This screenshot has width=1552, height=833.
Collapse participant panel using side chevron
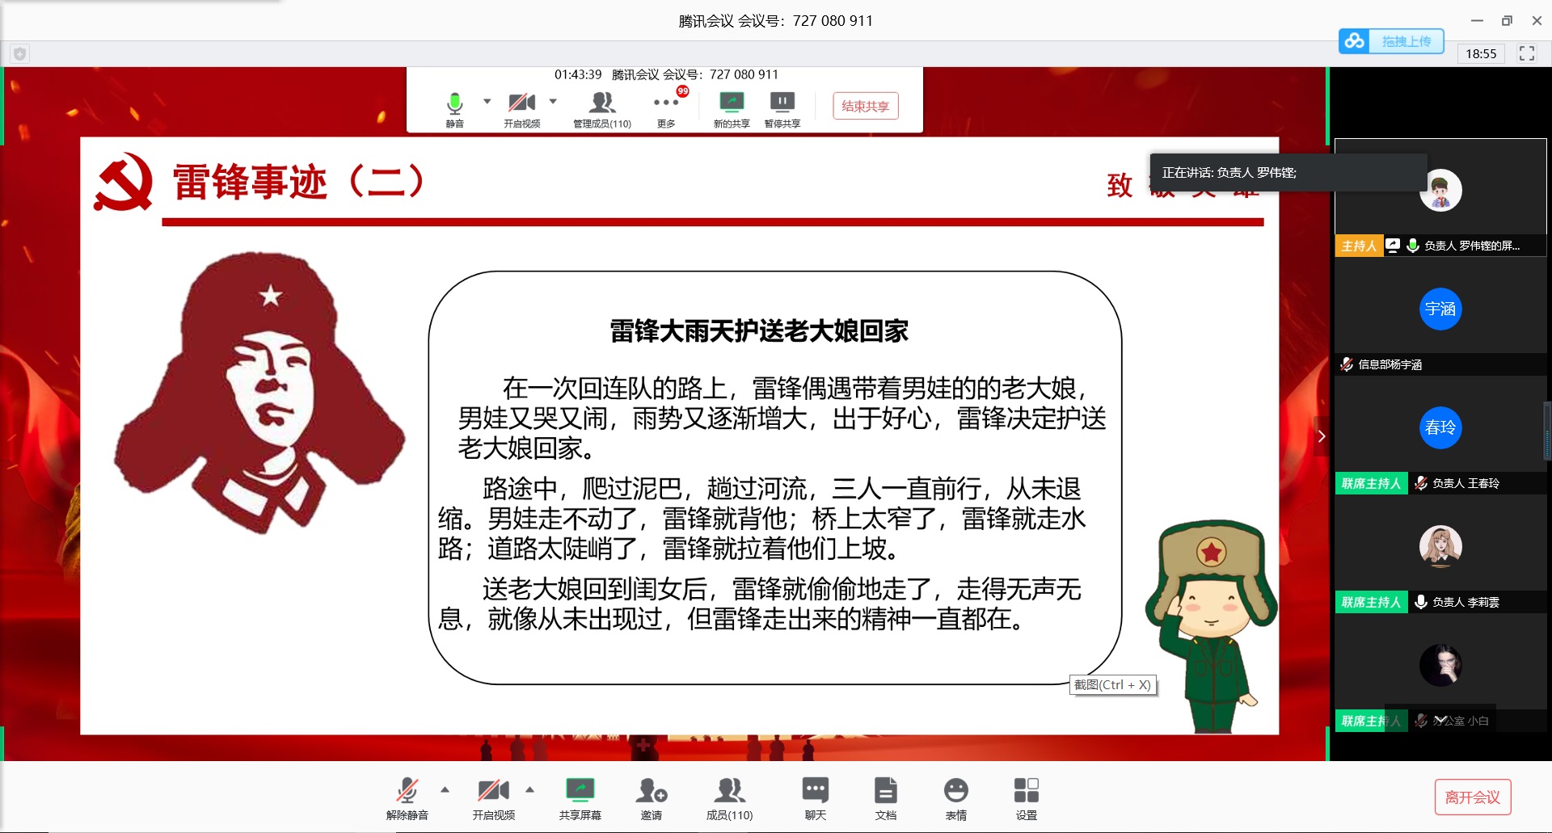click(1321, 436)
